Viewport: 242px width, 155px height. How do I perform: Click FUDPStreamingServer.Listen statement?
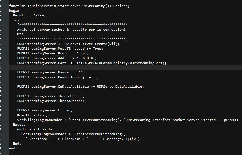pos(45,110)
